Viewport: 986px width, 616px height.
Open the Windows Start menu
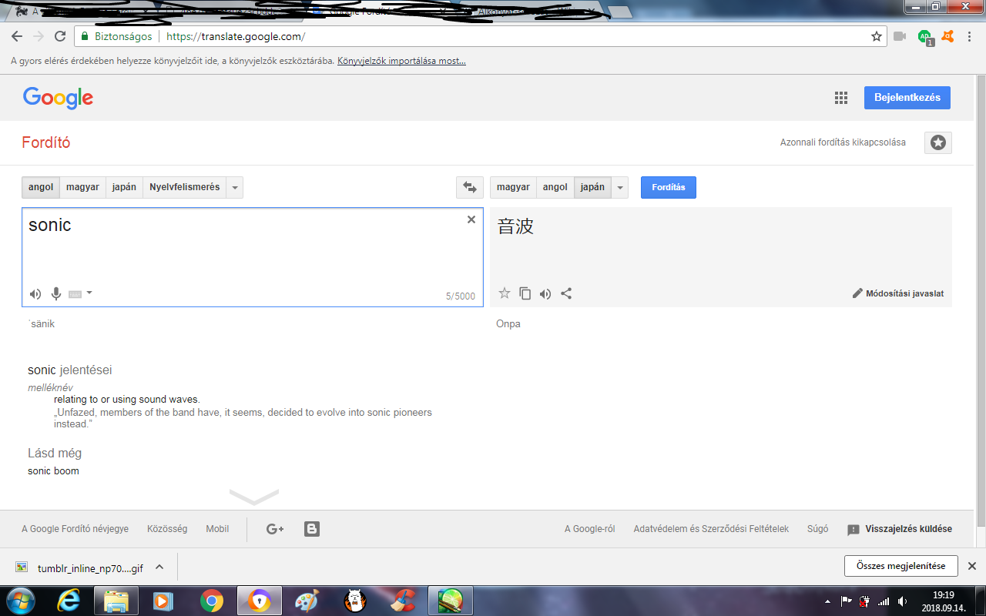[21, 601]
